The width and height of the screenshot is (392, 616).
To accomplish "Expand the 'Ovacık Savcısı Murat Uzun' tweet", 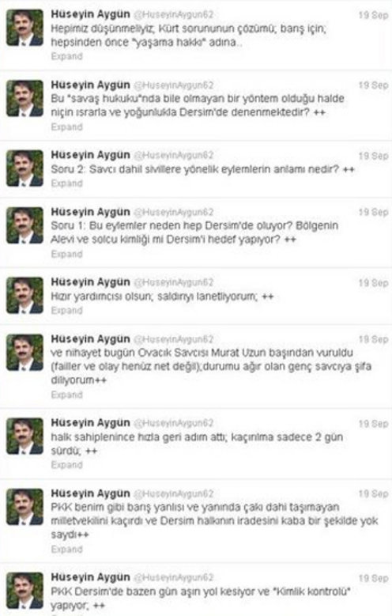I will pos(66,395).
